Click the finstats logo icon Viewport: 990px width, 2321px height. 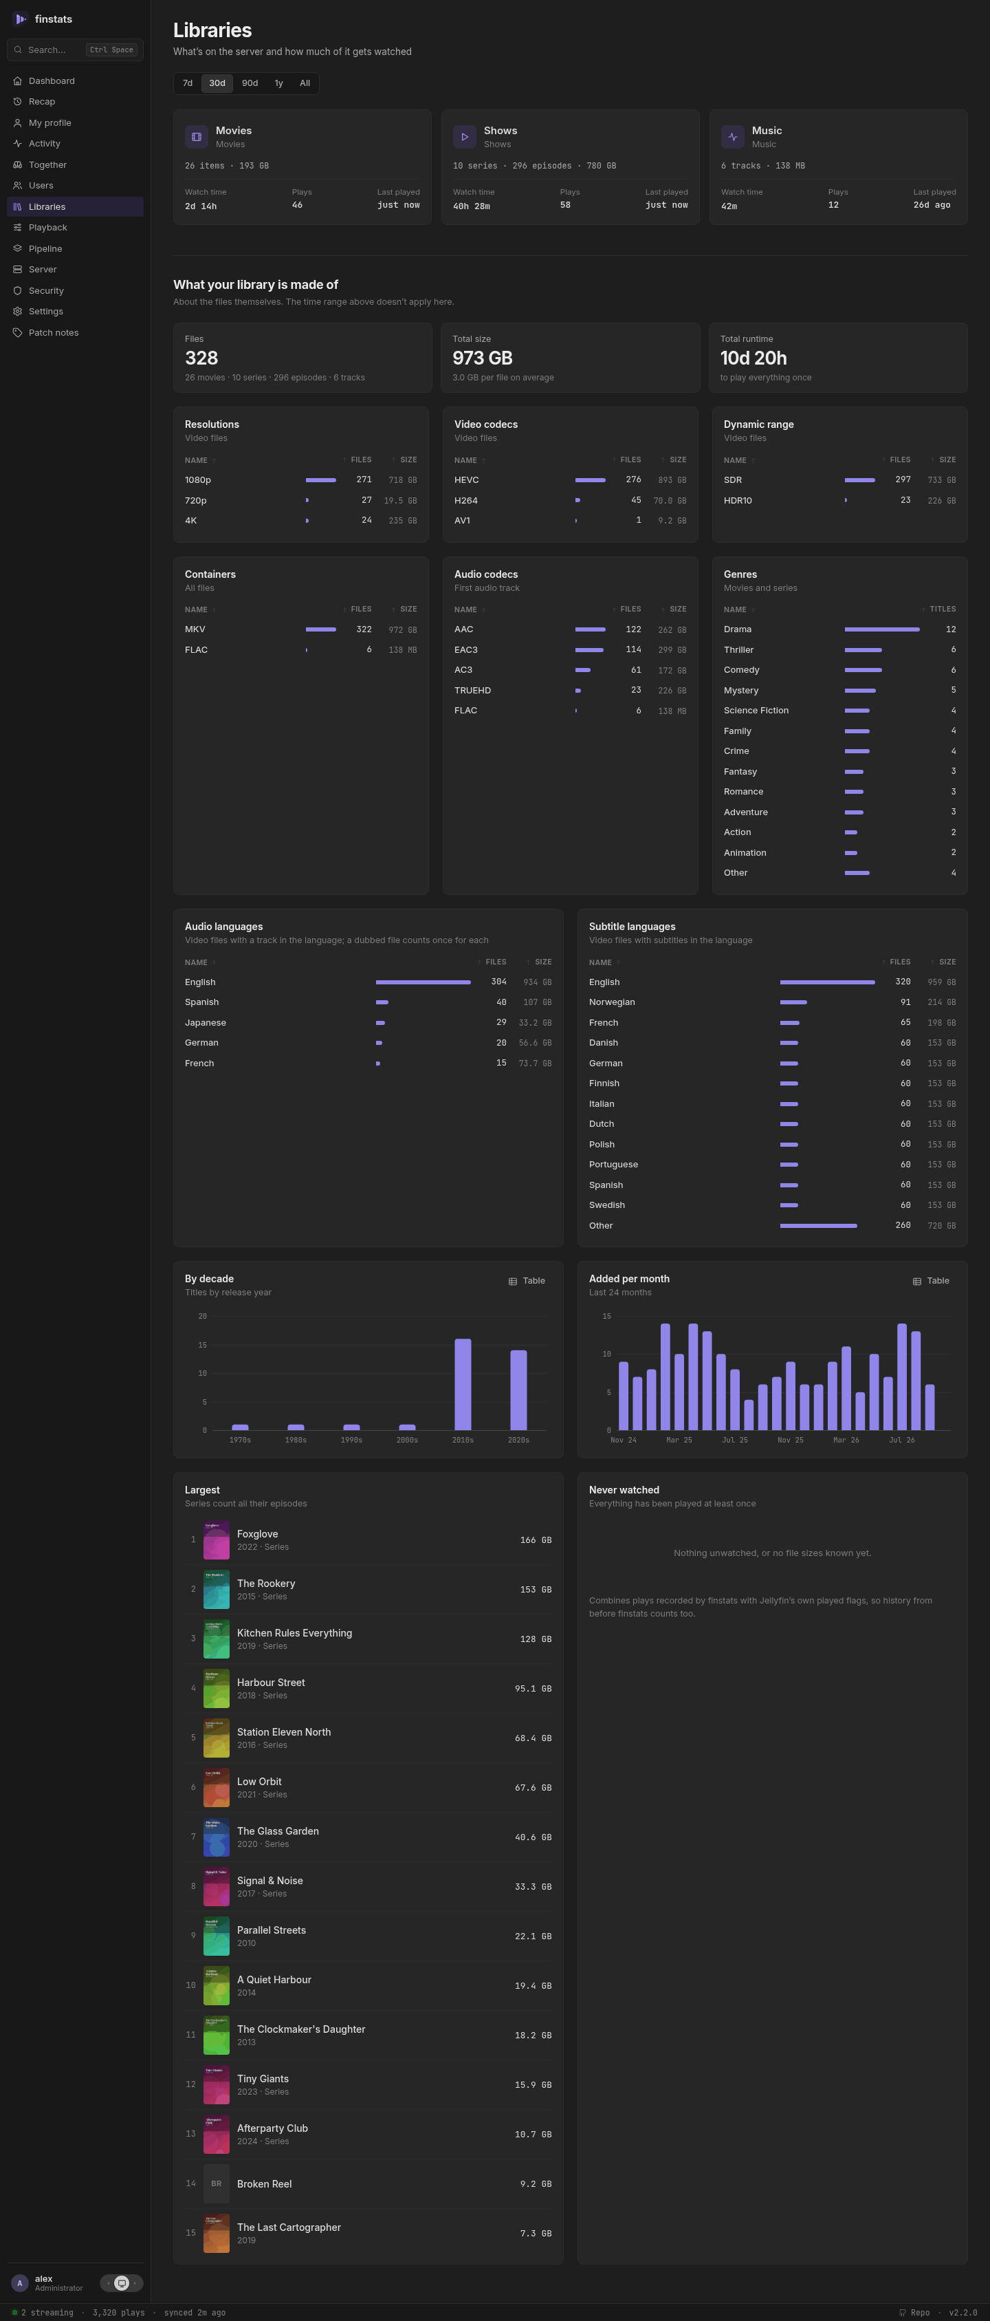point(20,19)
